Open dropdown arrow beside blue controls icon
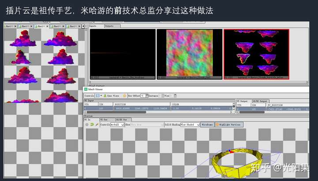Viewport: 318px width, 181px height. [x=101, y=96]
